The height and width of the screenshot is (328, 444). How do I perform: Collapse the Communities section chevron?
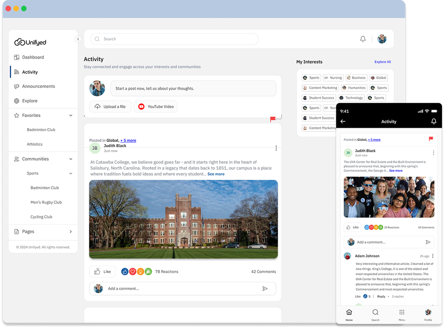(71, 159)
